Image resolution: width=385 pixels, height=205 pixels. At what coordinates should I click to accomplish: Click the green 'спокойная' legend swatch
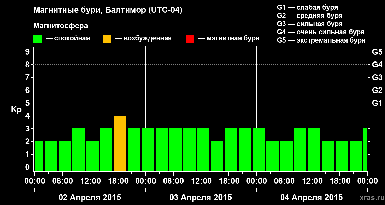click(38, 39)
